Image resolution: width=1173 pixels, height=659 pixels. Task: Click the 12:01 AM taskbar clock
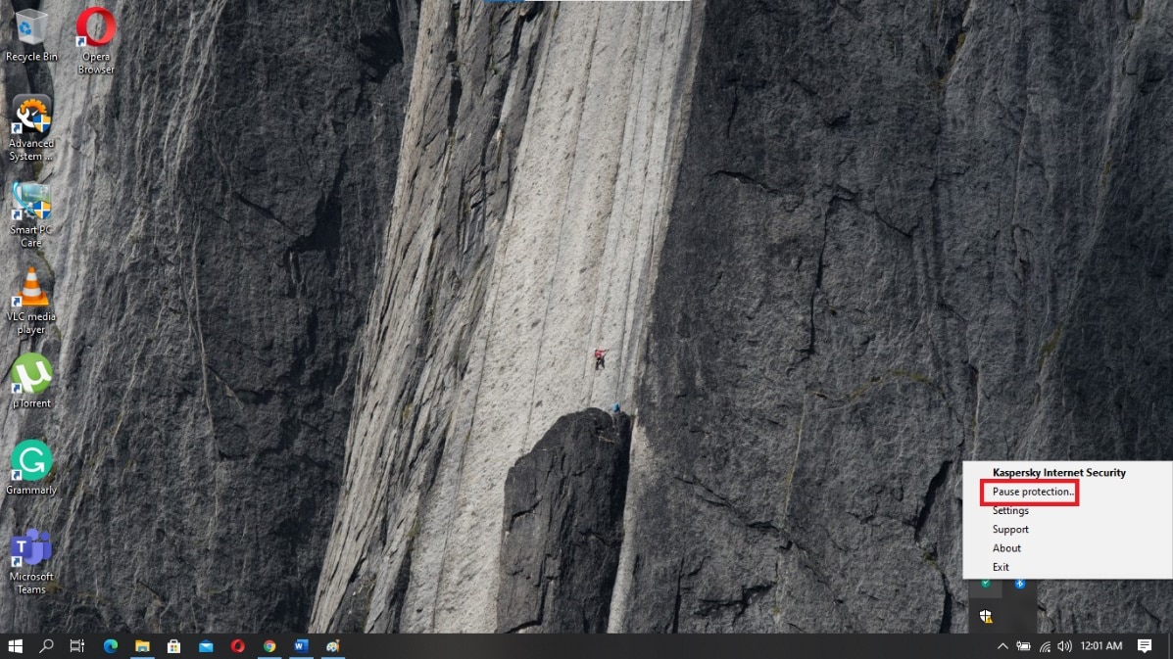[x=1101, y=646]
